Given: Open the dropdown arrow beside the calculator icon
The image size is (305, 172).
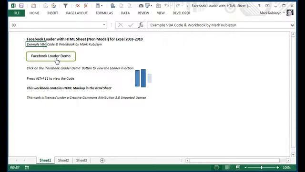Looking at the screenshot, I should (x=102, y=6).
